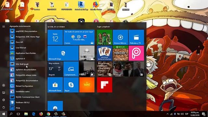Open the Xbox tile
The height and width of the screenshot is (117, 208).
(x=105, y=37)
